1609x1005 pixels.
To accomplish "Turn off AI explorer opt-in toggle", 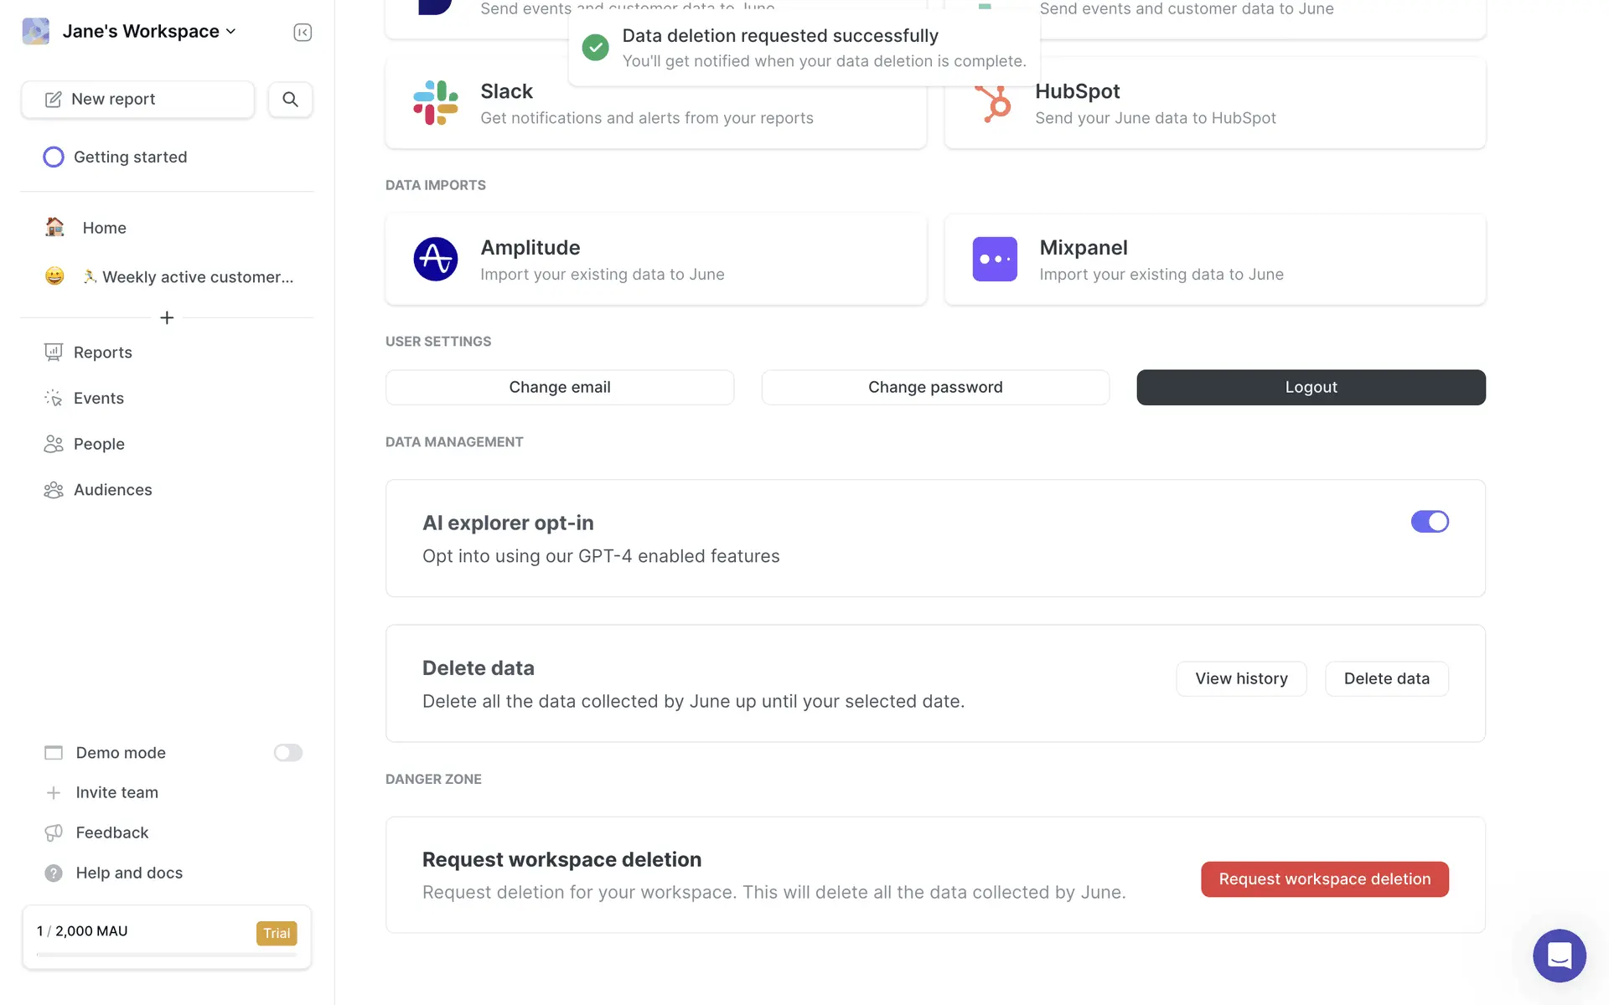I will (x=1429, y=522).
